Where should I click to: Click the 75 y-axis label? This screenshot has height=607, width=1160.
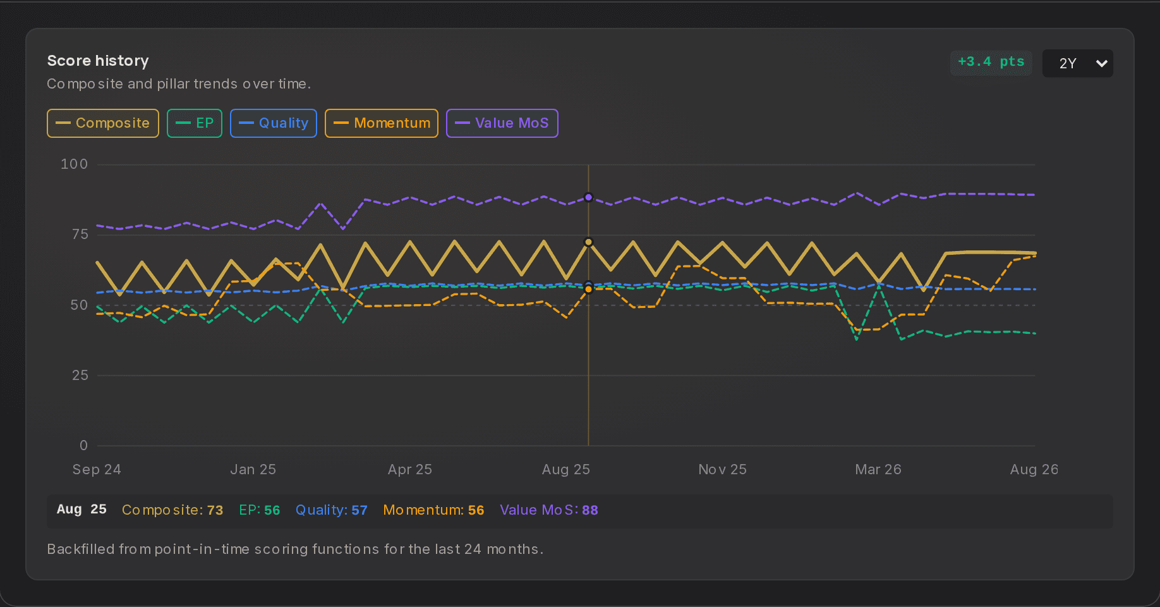click(80, 235)
